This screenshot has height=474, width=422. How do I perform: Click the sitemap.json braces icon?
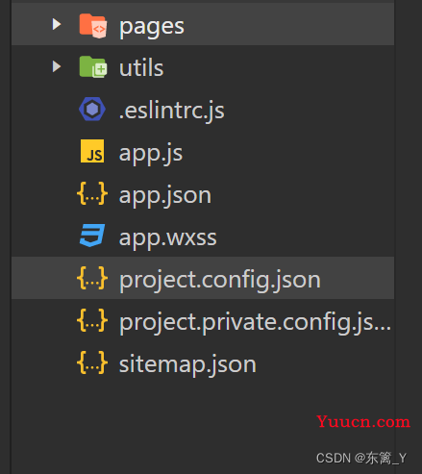[92, 362]
